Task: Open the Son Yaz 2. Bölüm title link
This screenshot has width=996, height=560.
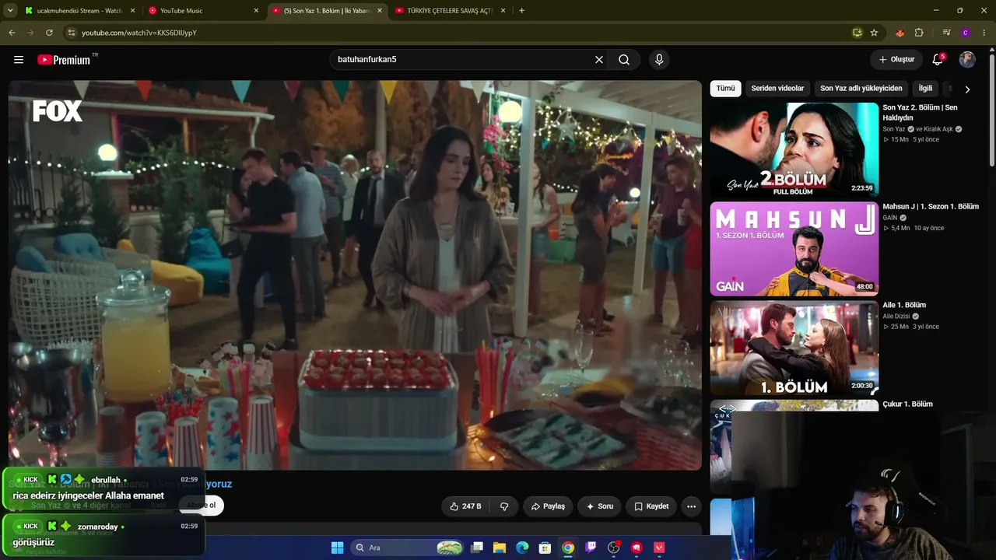Action: tap(921, 113)
